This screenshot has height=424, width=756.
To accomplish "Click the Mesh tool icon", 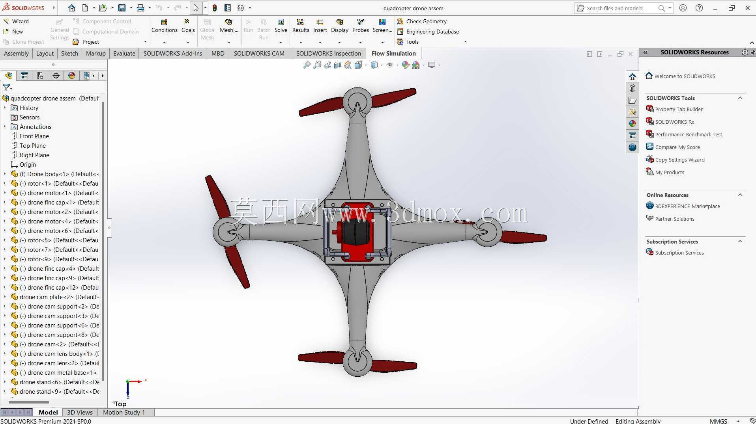I will click(228, 22).
